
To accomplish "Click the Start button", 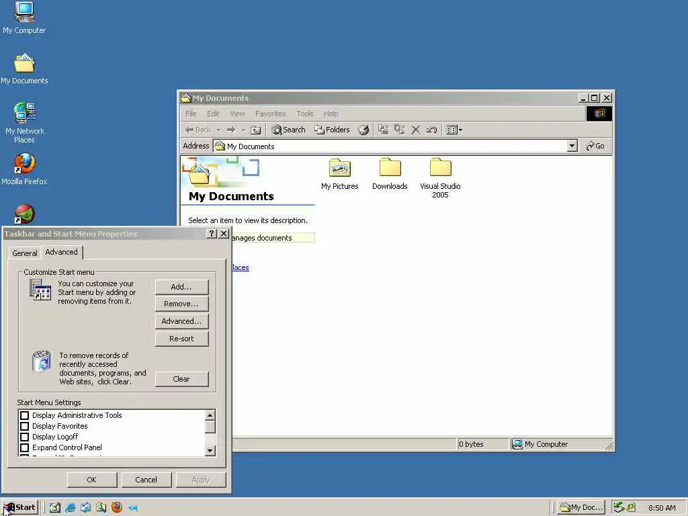I will tap(19, 508).
